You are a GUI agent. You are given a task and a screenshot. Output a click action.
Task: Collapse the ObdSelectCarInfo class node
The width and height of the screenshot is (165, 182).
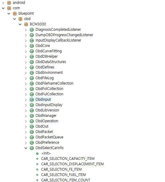click(x=26, y=148)
